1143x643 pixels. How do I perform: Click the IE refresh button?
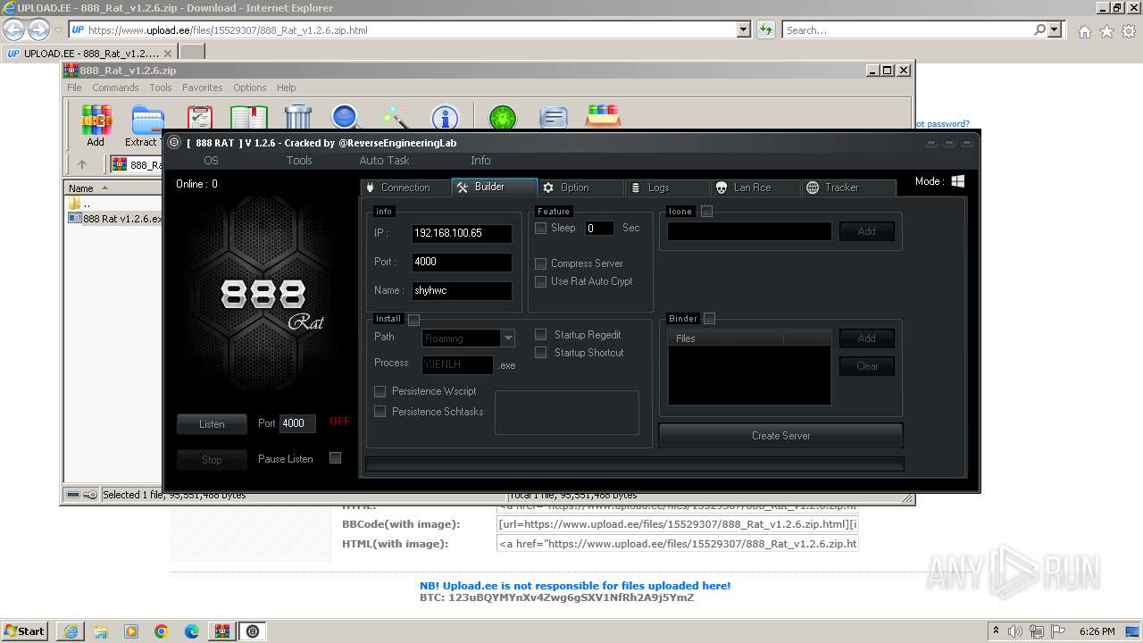765,29
